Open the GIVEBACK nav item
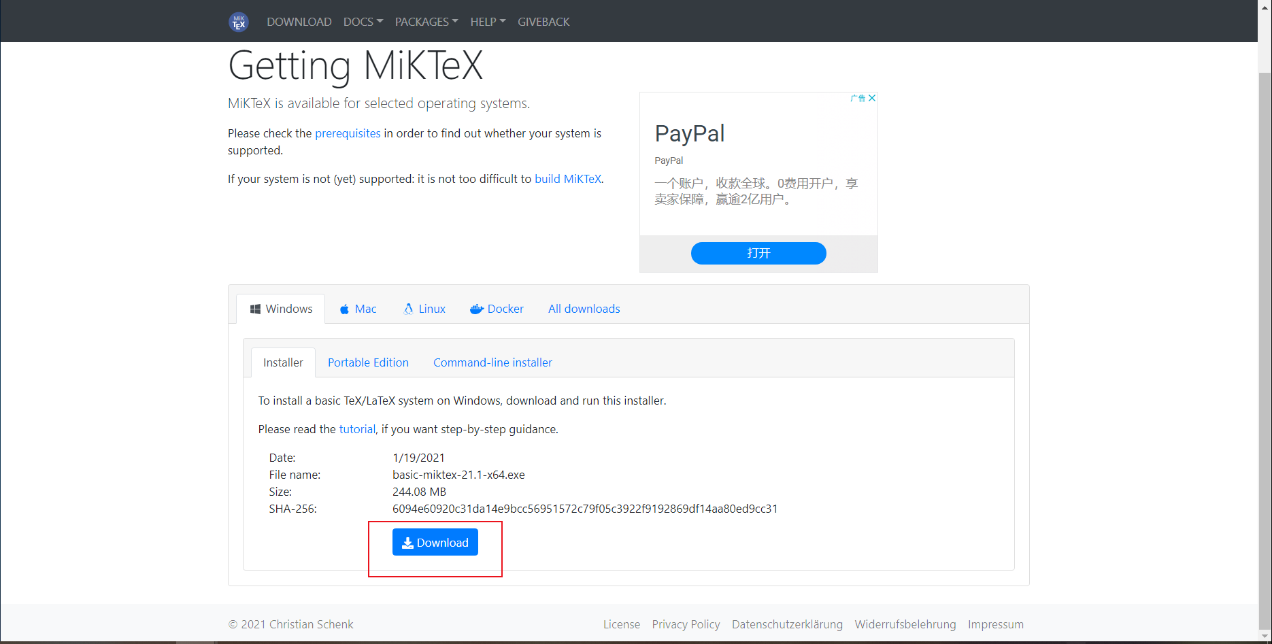 click(543, 22)
